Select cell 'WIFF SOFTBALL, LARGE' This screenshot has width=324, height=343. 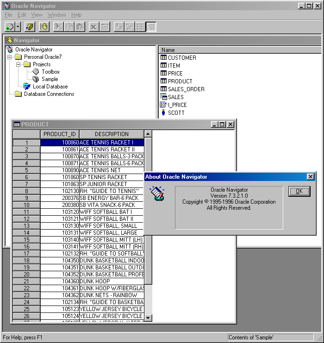pyautogui.click(x=112, y=233)
